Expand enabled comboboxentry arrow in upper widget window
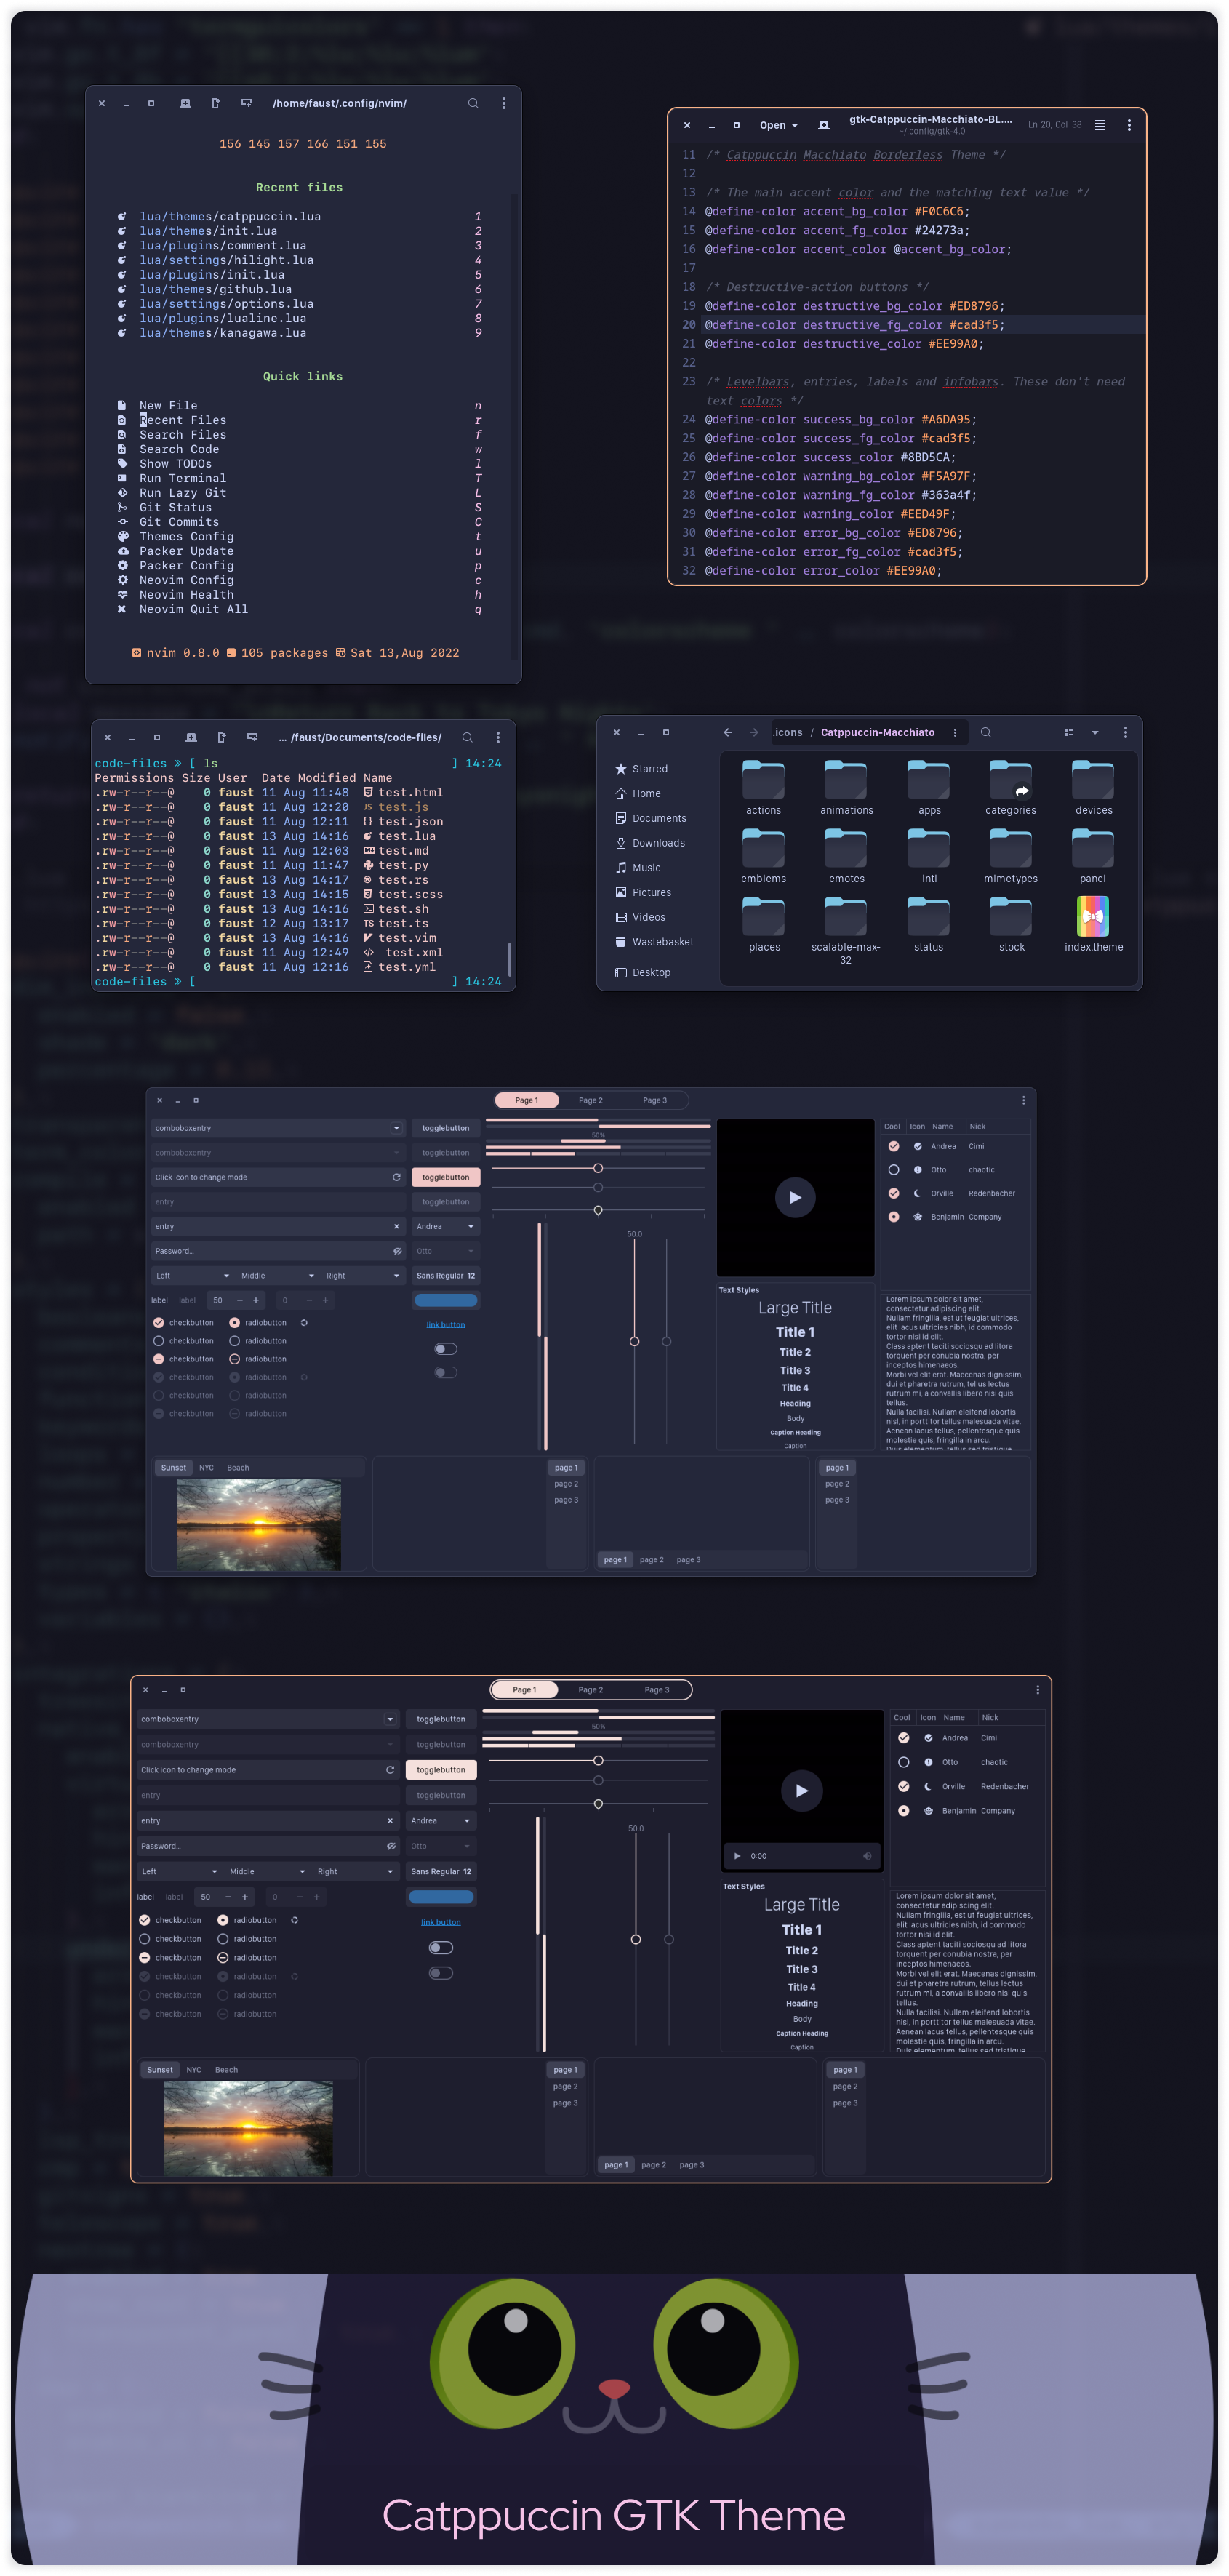The width and height of the screenshot is (1229, 2576). (396, 1128)
